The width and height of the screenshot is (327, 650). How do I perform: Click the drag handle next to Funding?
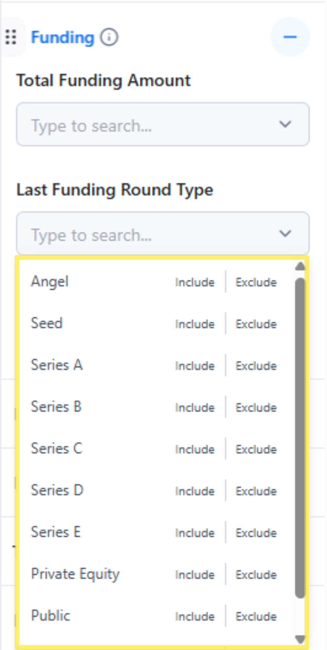(x=11, y=37)
